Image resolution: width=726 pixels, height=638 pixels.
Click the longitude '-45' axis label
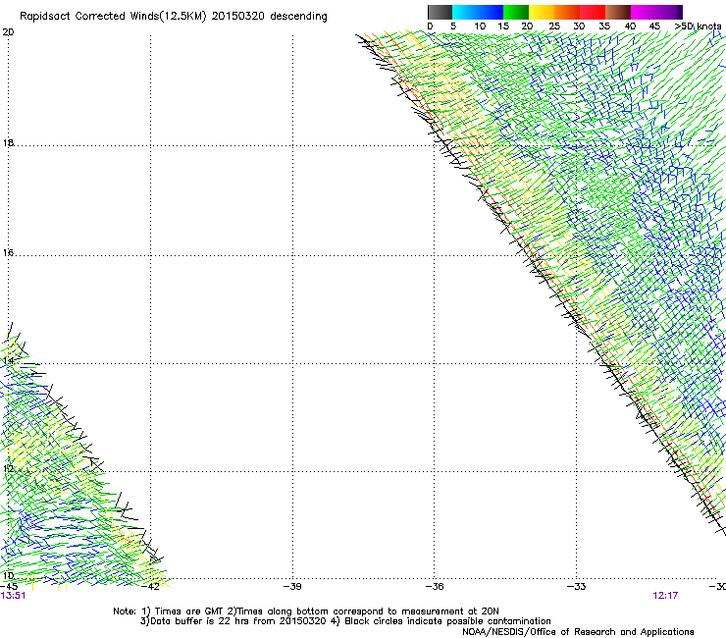coord(9,587)
